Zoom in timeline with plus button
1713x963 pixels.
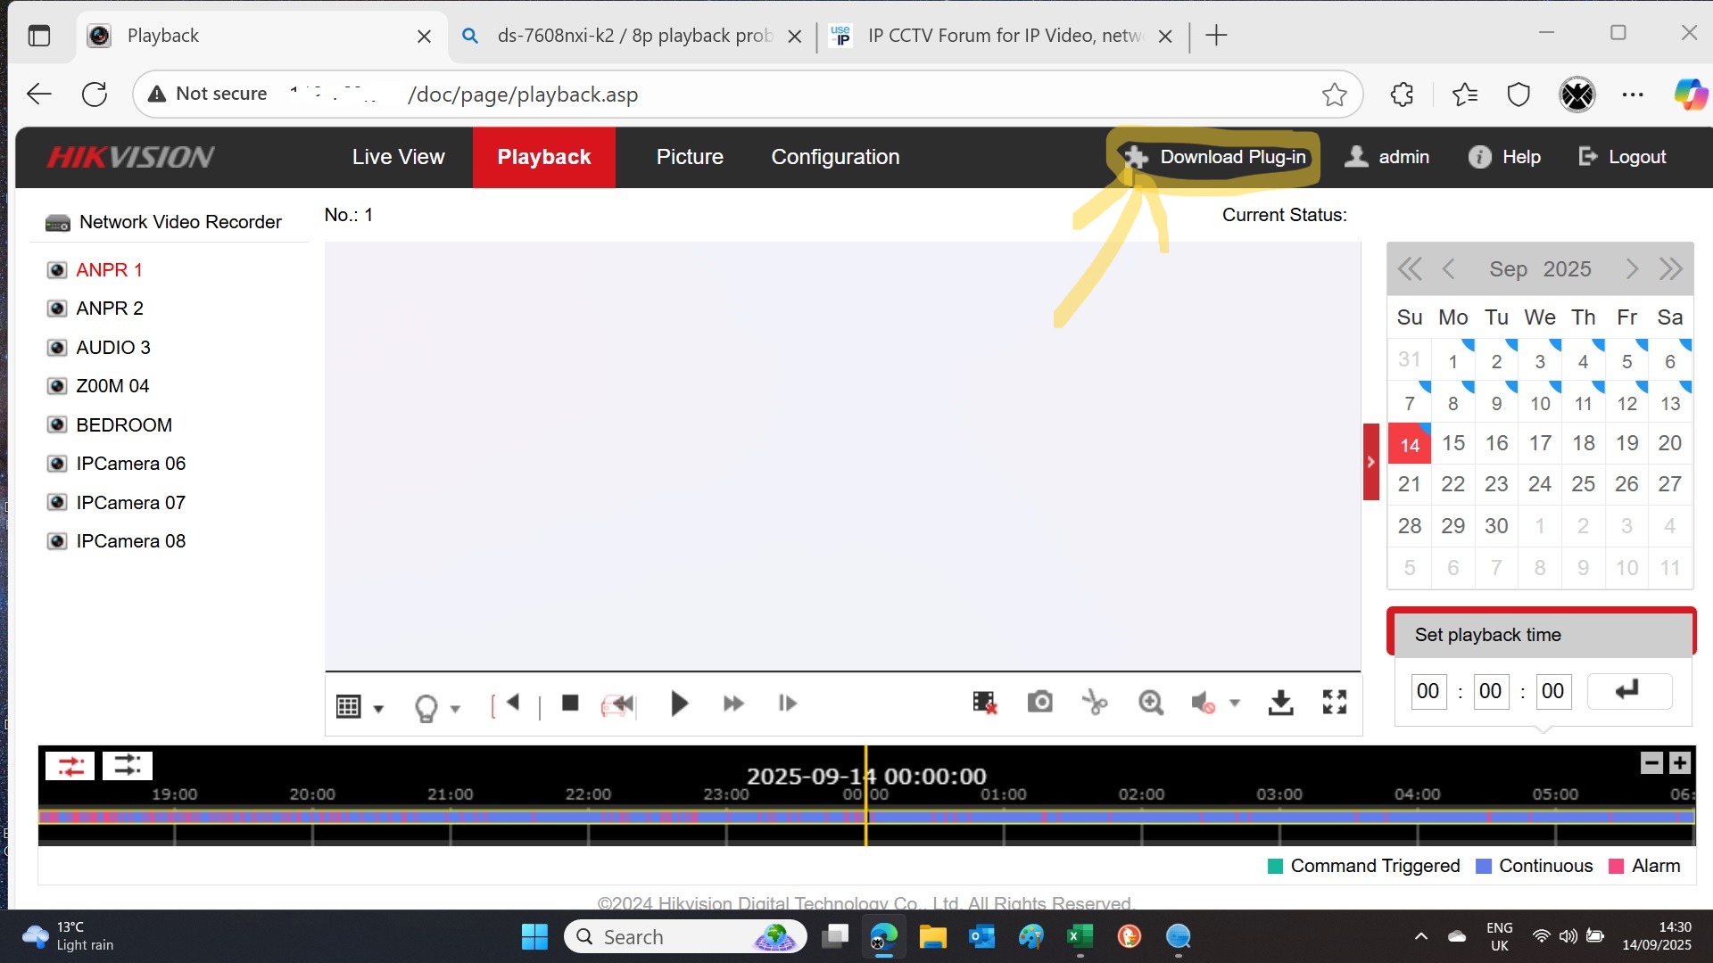tap(1679, 763)
